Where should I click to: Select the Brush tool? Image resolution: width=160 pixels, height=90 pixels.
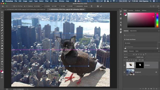2,33
